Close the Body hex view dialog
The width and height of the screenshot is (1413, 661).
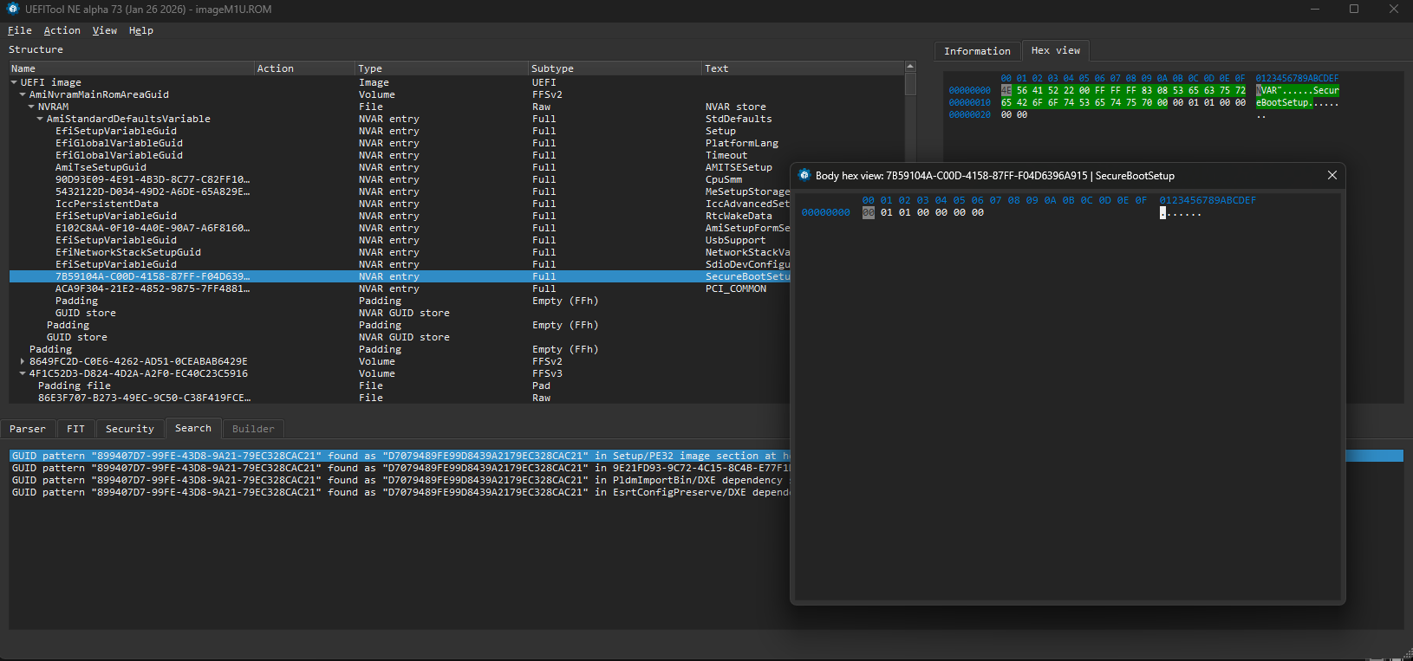1332,175
